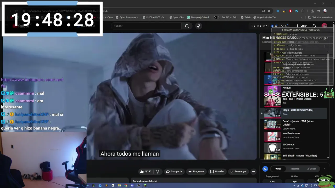Viewport: 335px width, 188px height.
Task: Open the ELROBANIÑOS bookmark
Action: [x=154, y=17]
